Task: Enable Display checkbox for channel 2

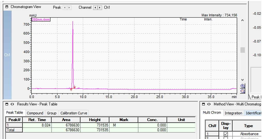Action: 226,138
